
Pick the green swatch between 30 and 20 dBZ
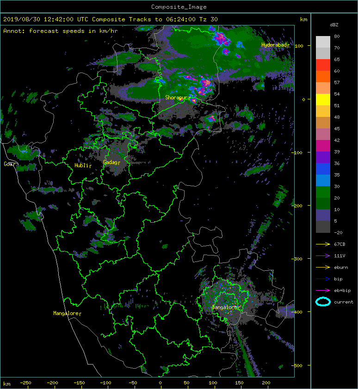coord(323,192)
